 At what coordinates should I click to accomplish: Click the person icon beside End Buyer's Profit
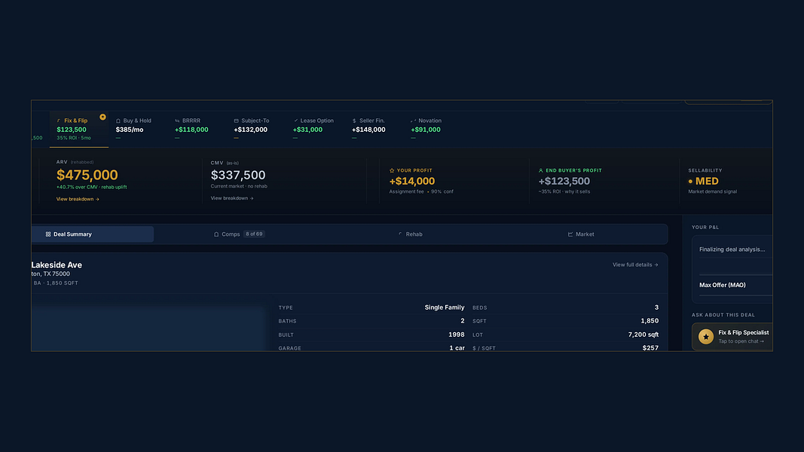point(540,171)
